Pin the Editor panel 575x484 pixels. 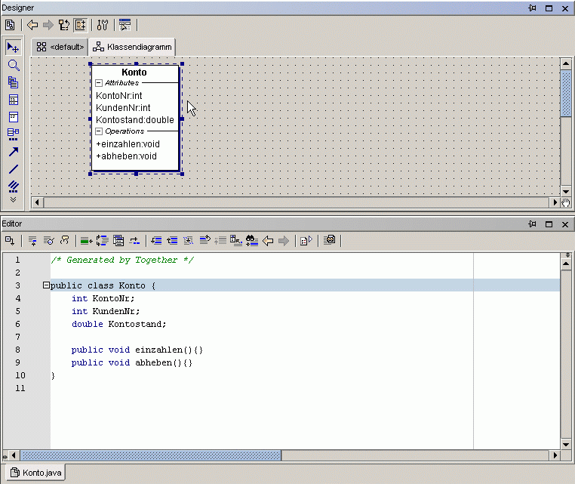point(533,224)
